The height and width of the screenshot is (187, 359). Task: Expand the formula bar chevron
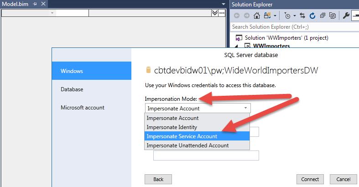[215, 13]
